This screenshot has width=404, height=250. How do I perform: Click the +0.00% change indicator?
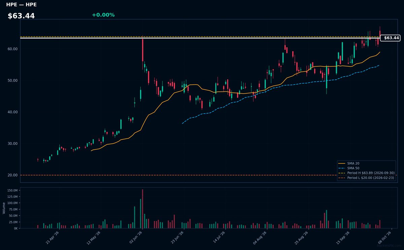coord(103,15)
